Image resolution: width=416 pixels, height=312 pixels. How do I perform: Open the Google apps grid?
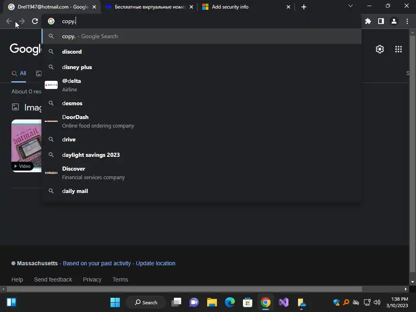tap(399, 49)
